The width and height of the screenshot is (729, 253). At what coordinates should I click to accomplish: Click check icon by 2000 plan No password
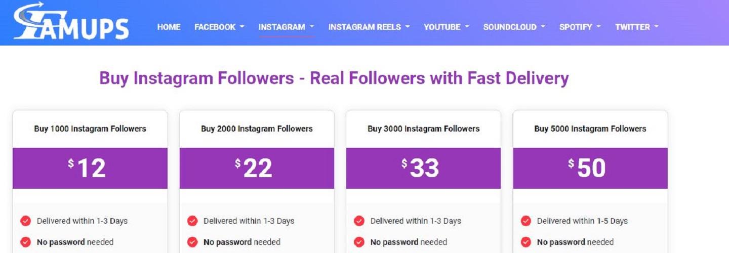(192, 242)
